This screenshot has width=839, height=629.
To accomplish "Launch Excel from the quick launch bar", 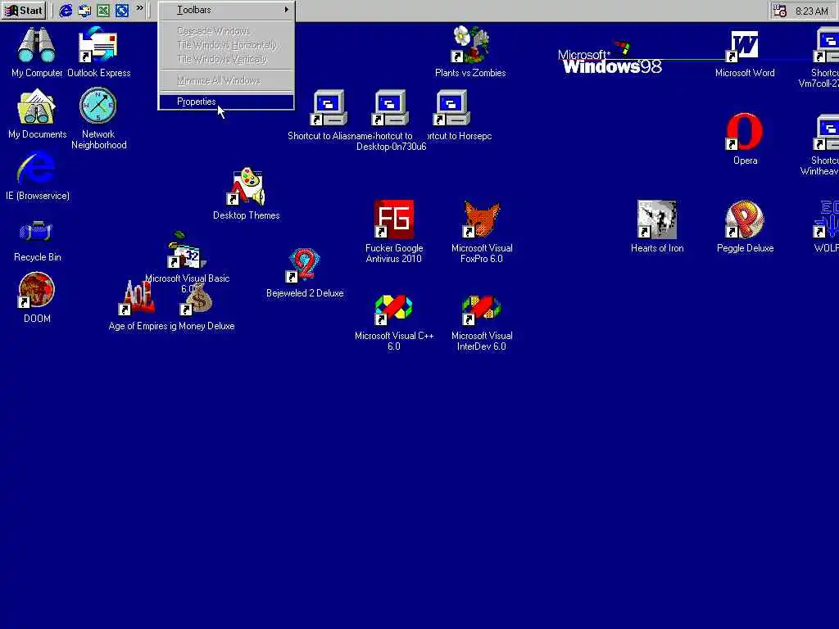I will 103,10.
